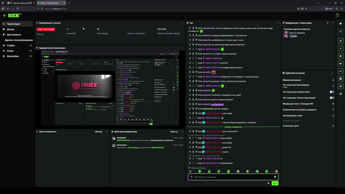345x194 pixels.
Task: Open chat settings gear beside Чат button
Action: [268, 183]
